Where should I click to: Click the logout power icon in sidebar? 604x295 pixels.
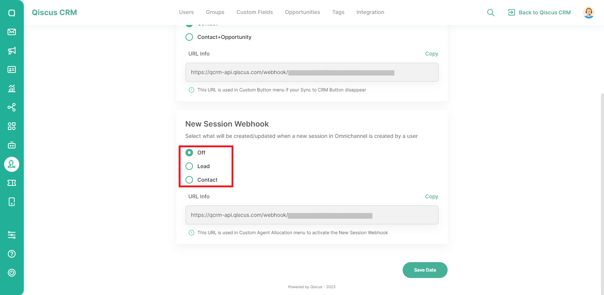12,273
